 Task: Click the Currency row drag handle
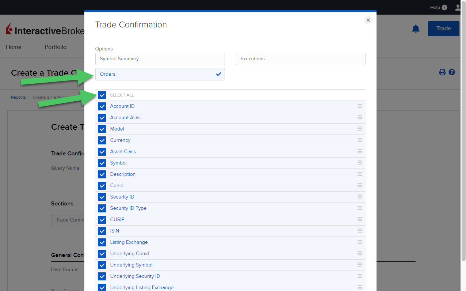360,140
